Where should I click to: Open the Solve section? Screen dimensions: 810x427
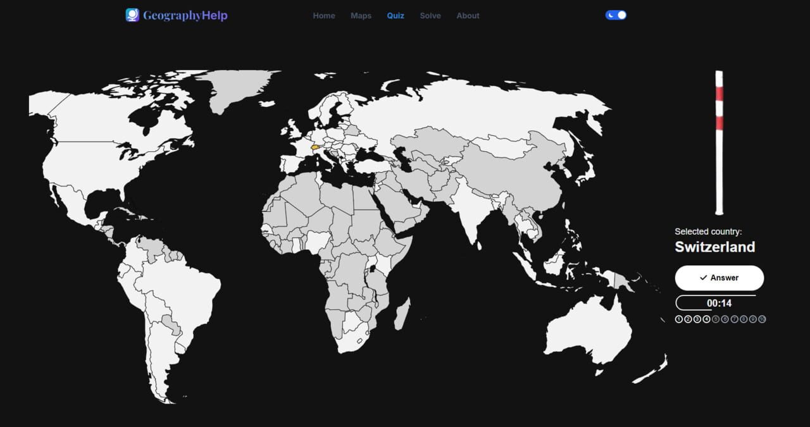(x=430, y=16)
